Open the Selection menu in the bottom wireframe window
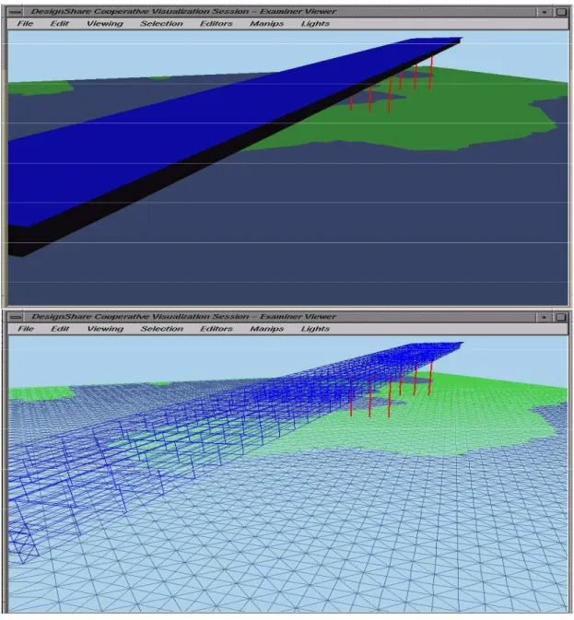Screen dimensions: 574x620 coord(162,329)
